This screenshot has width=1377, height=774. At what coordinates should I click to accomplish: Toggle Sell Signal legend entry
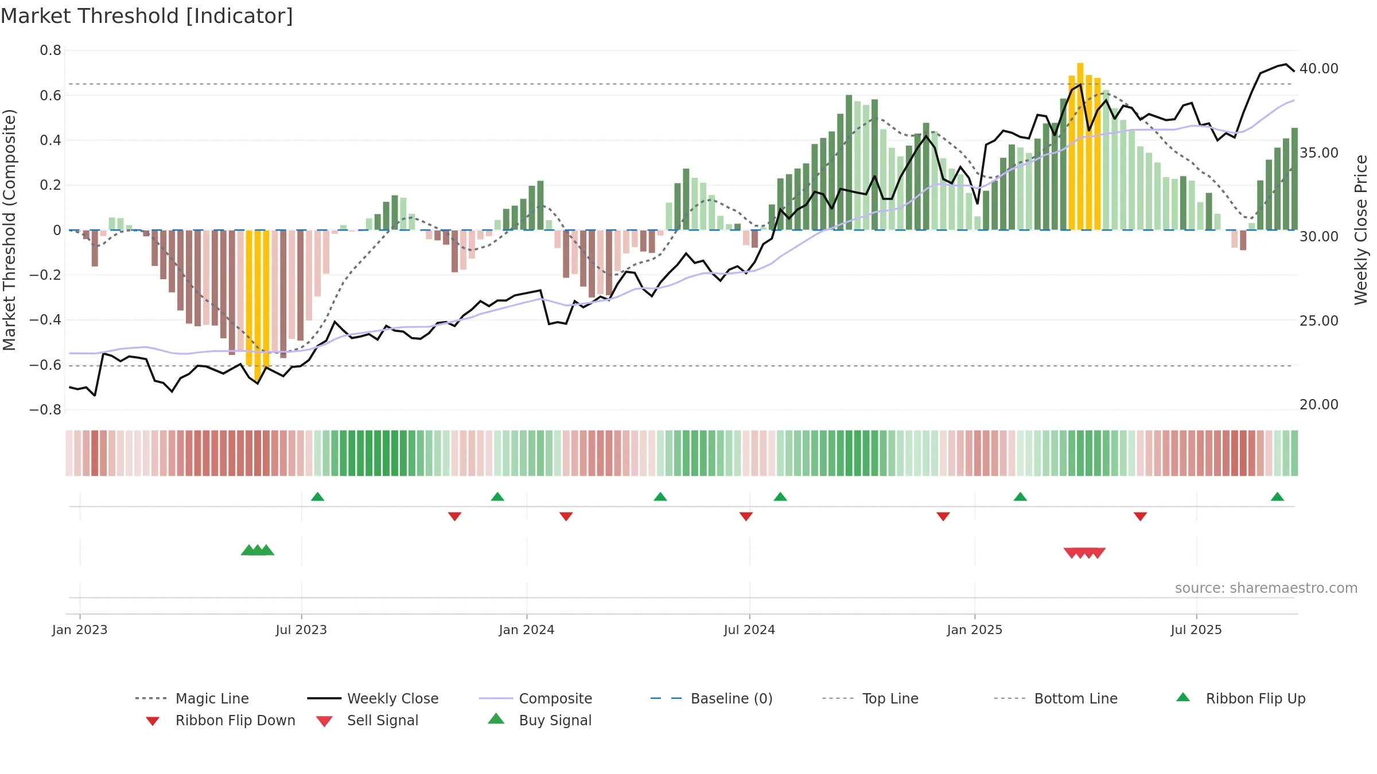(x=367, y=720)
